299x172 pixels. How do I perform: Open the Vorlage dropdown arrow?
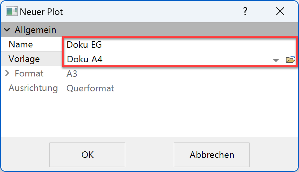276,60
